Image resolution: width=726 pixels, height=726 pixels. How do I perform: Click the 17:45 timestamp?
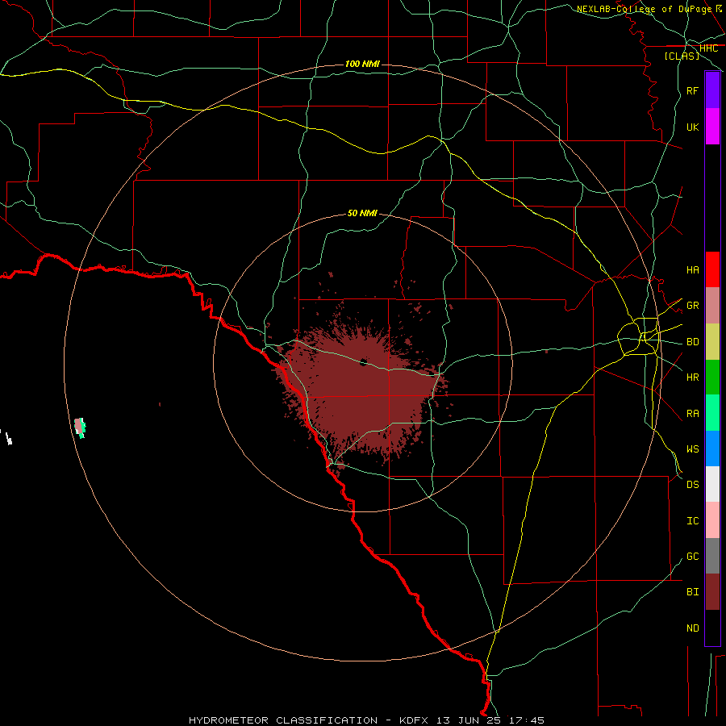527,720
